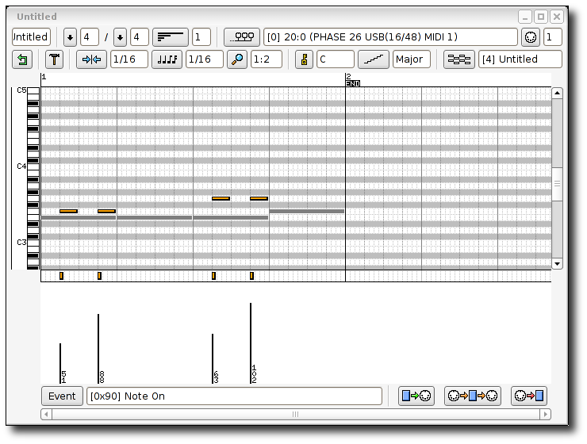
Task: Select the fourth orange note, higher pitch
Action: point(259,199)
